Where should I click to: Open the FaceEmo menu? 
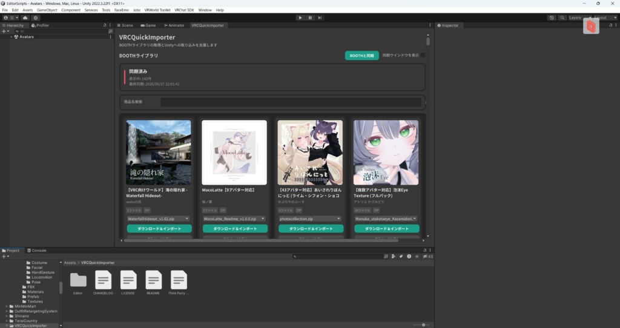coord(121,10)
